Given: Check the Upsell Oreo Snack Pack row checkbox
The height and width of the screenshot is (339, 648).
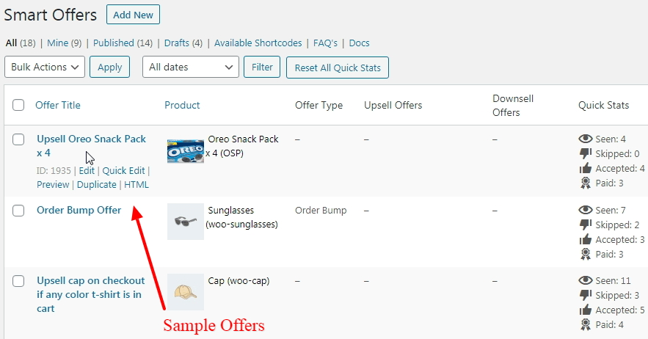Looking at the screenshot, I should [18, 139].
